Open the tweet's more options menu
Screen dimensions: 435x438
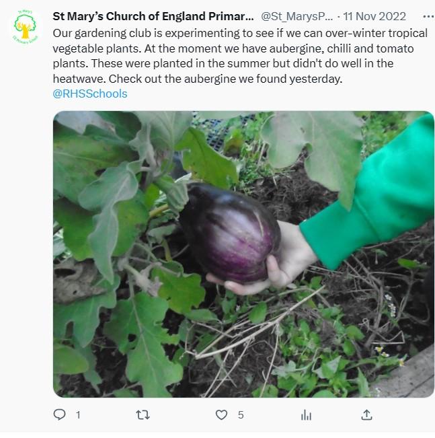428,16
